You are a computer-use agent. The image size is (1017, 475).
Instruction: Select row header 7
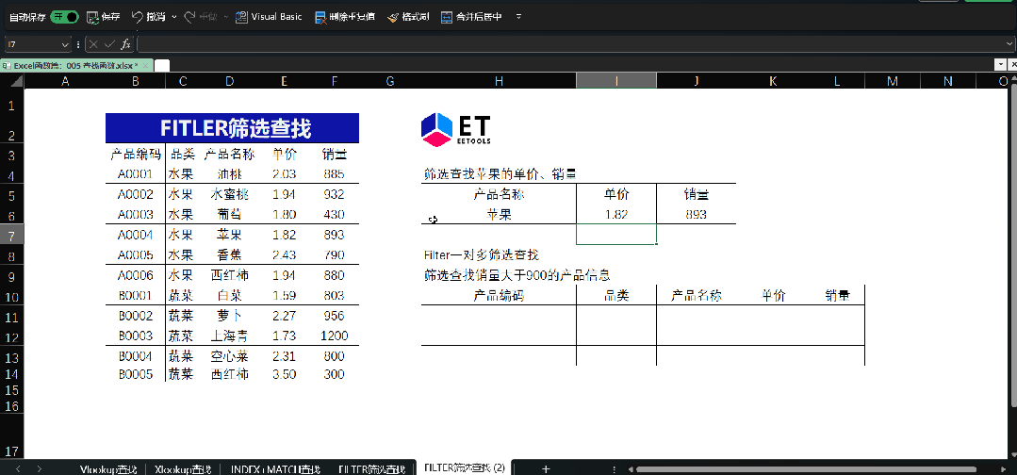pyautogui.click(x=12, y=235)
